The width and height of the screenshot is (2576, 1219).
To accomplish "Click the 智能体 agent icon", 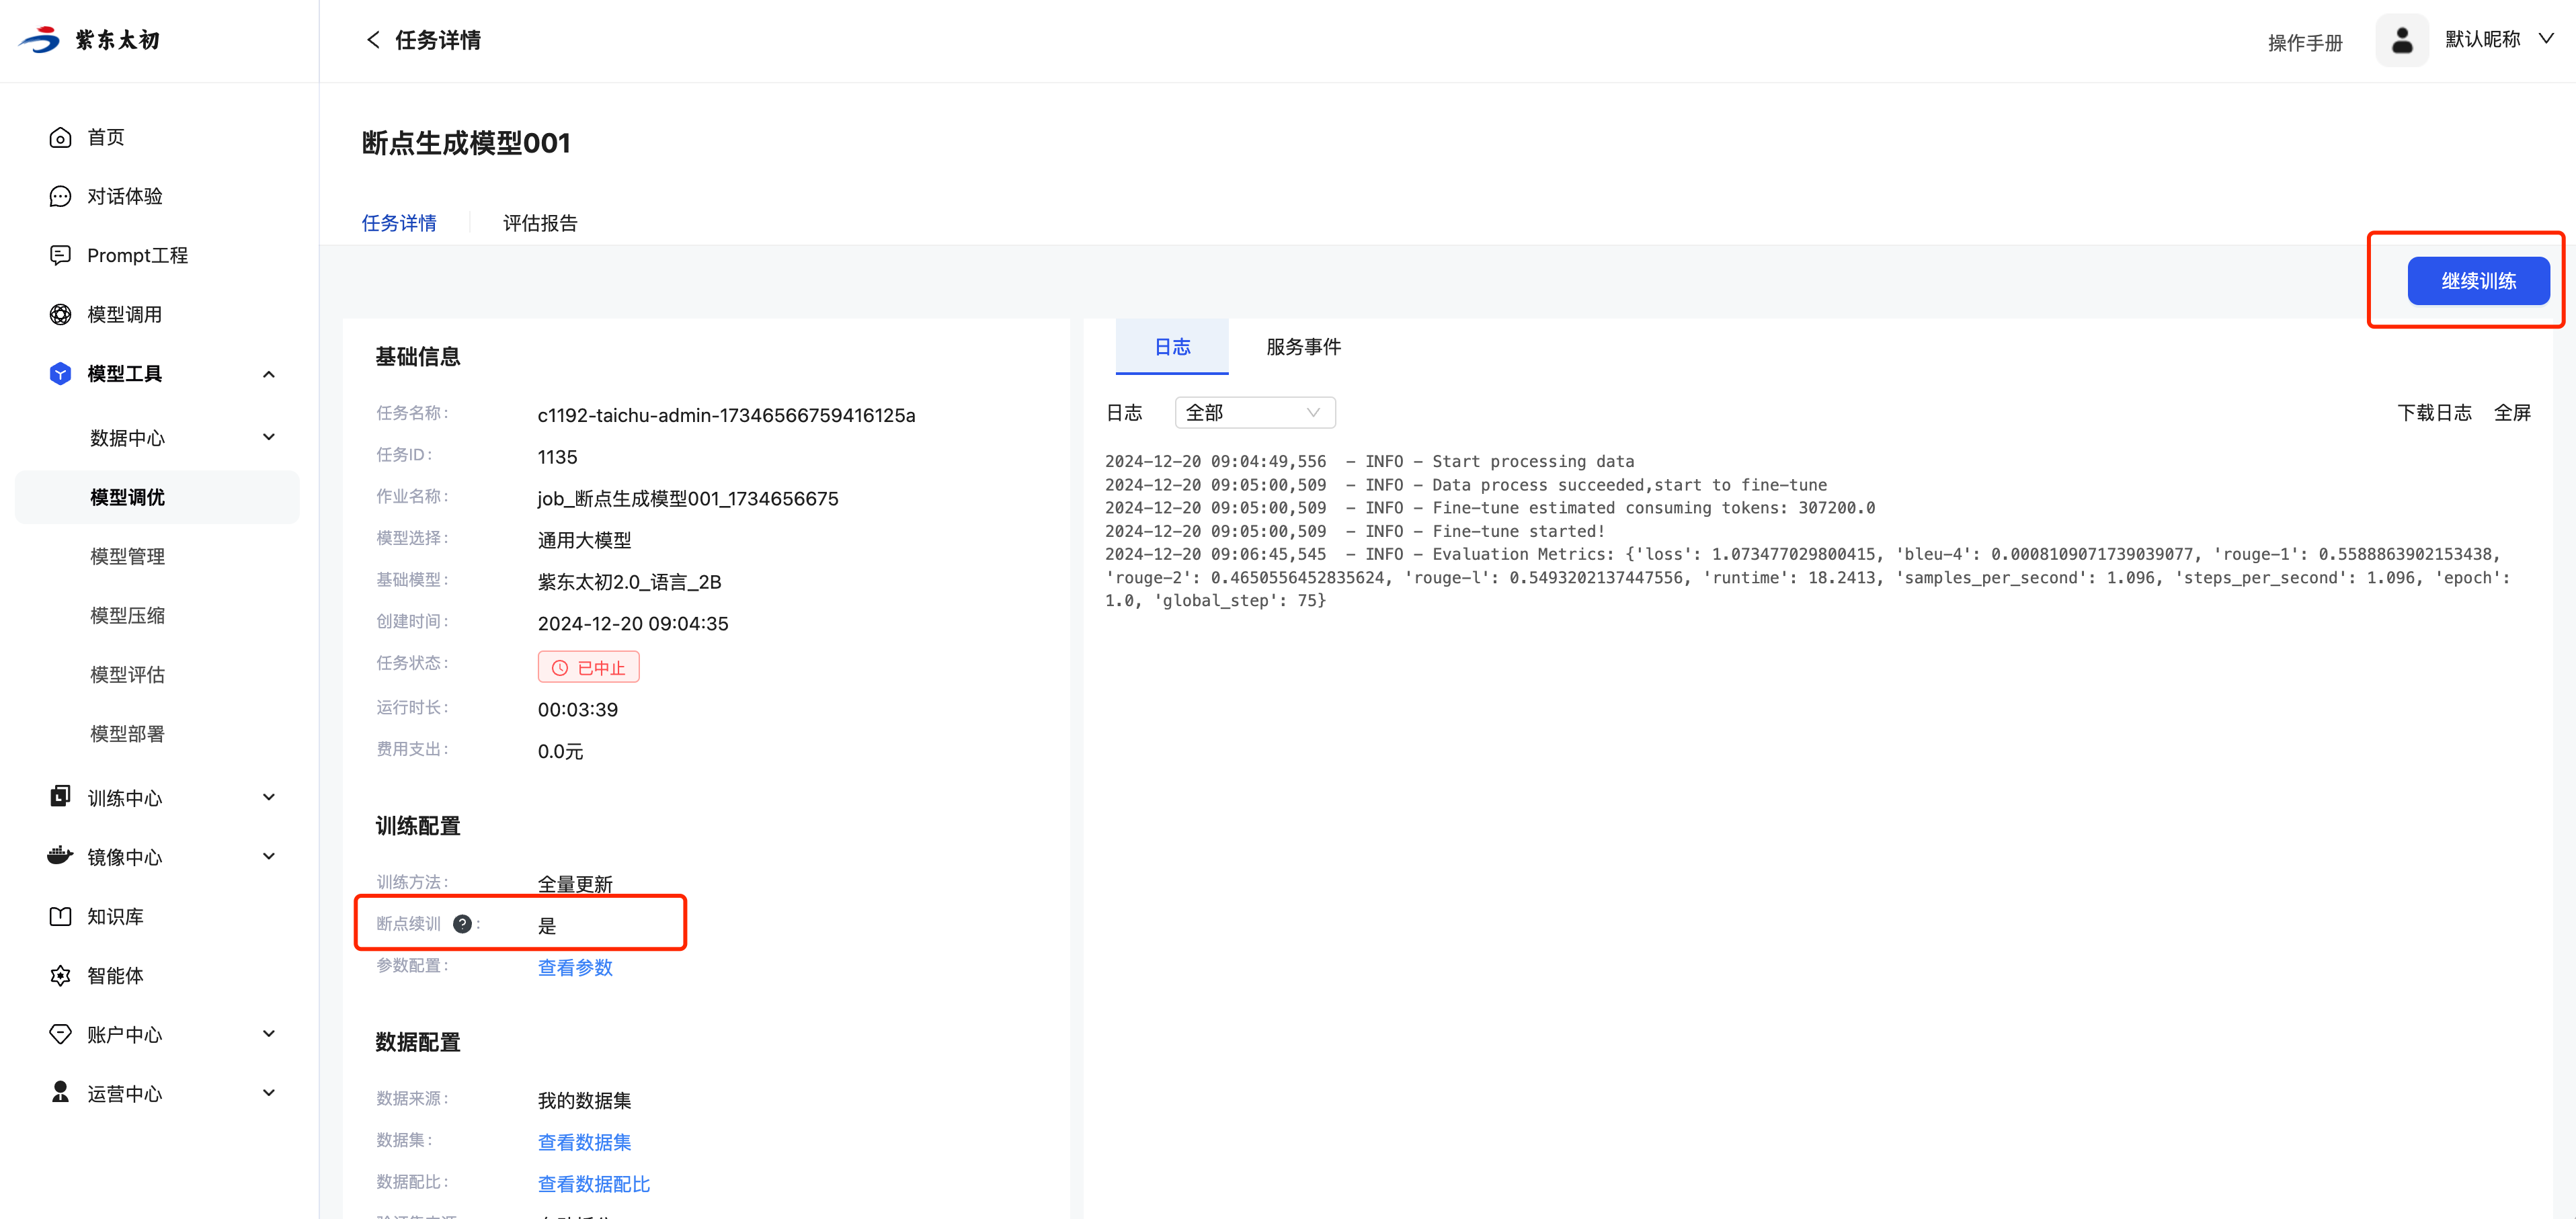I will point(60,975).
